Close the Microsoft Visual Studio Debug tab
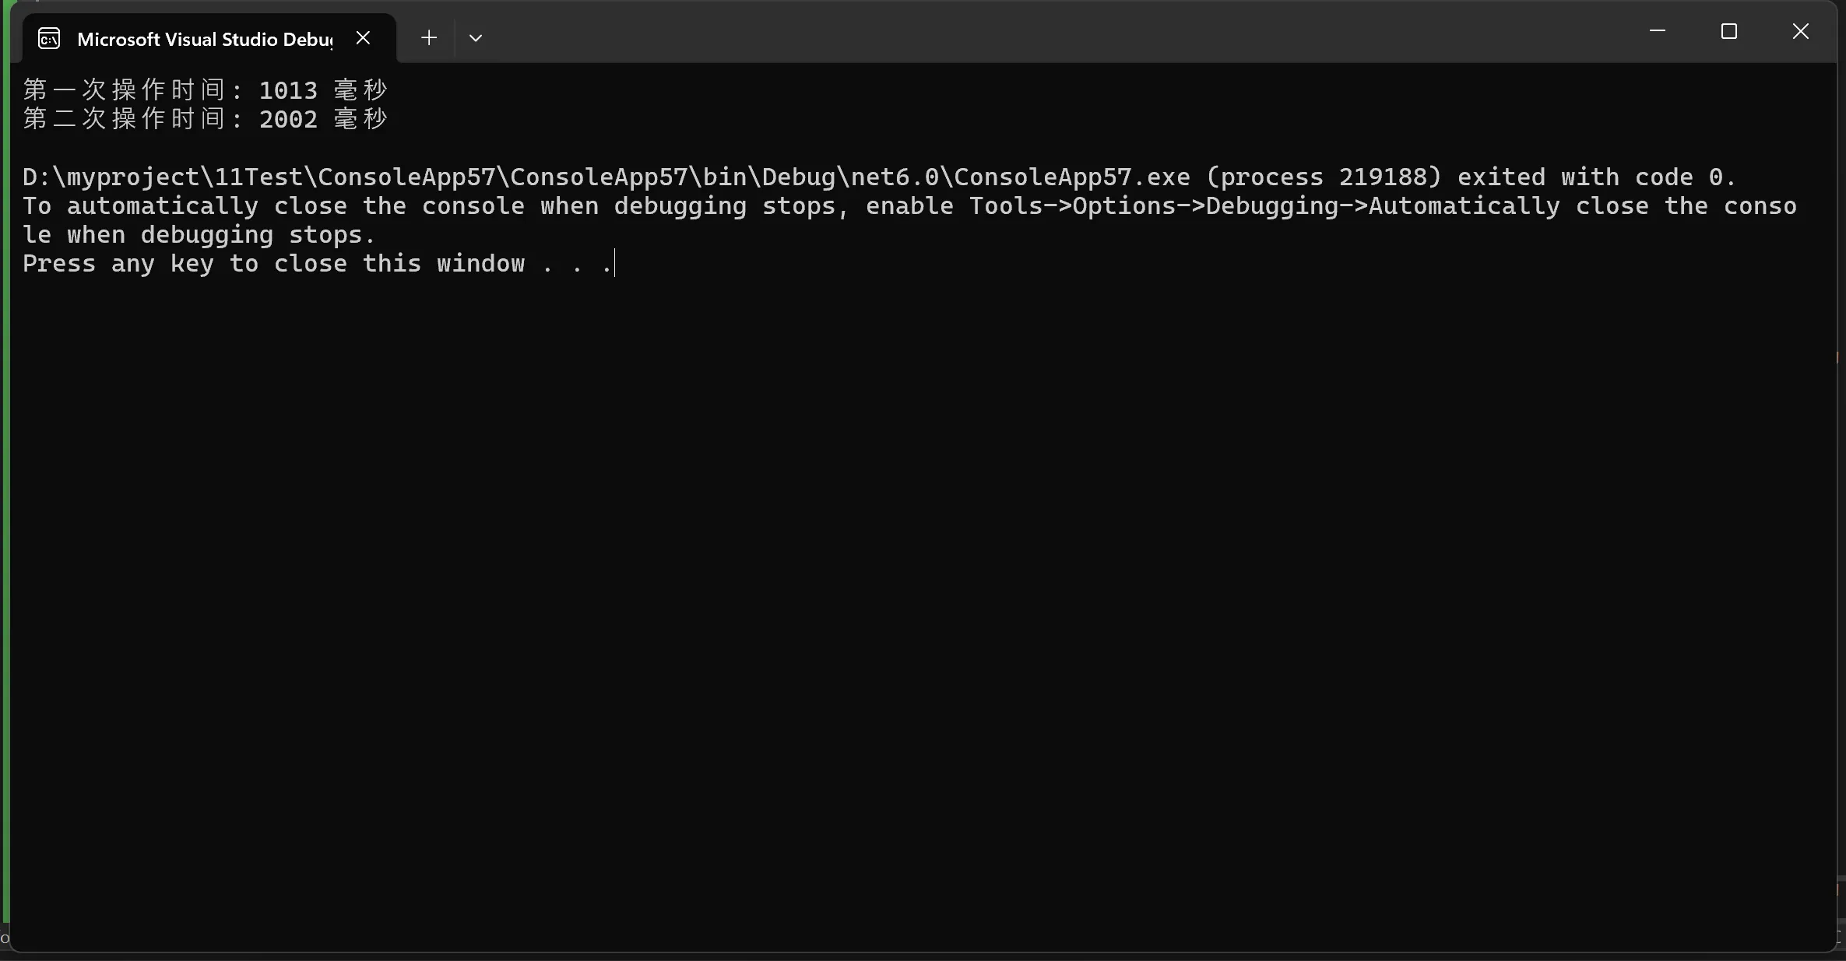Viewport: 1846px width, 961px height. point(363,37)
